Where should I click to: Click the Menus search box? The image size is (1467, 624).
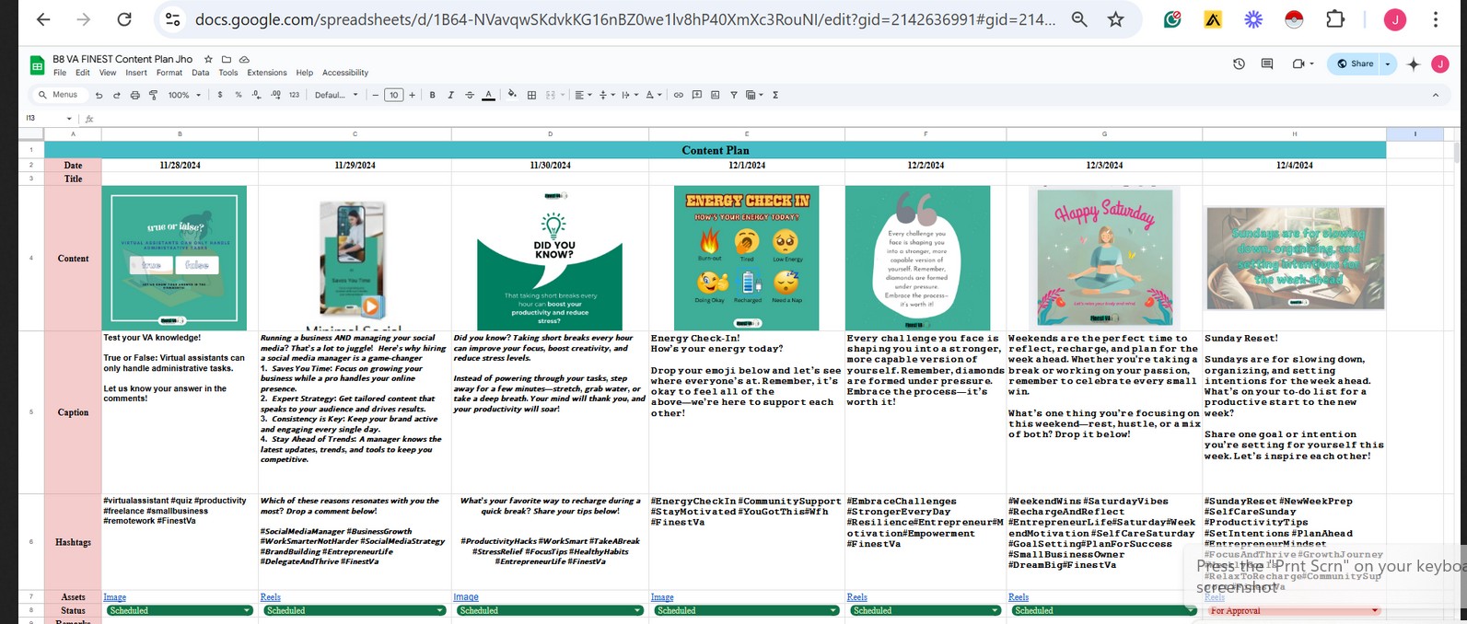(58, 95)
